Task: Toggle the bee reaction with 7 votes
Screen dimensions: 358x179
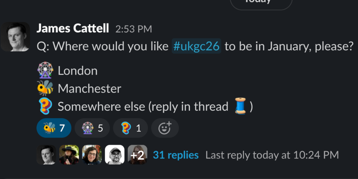Action: coord(54,128)
